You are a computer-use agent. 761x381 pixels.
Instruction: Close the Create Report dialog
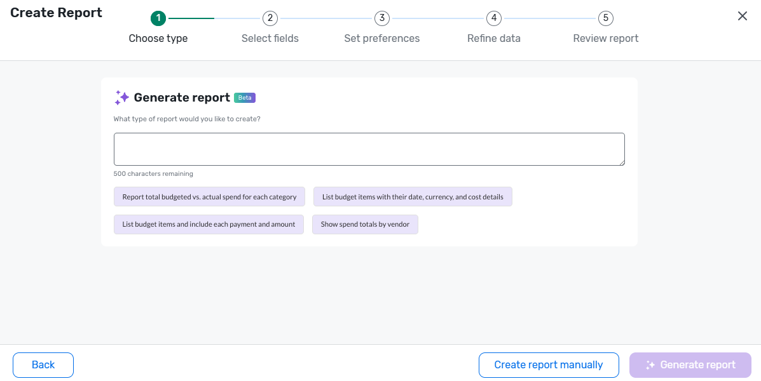(742, 17)
